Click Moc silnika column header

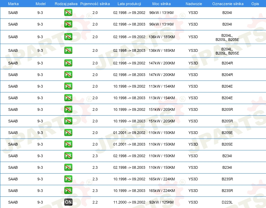(162, 4)
